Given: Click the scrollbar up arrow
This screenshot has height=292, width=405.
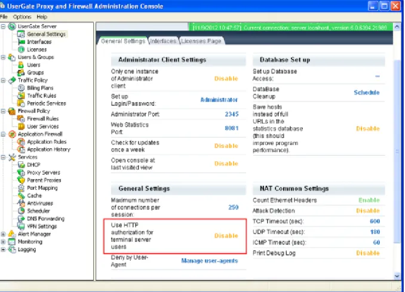Looking at the screenshot, I should pyautogui.click(x=397, y=27).
